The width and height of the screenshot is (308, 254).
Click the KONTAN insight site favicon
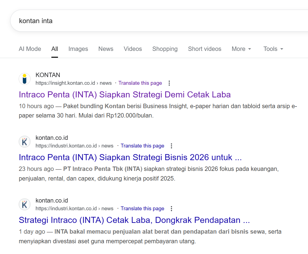pos(24,79)
